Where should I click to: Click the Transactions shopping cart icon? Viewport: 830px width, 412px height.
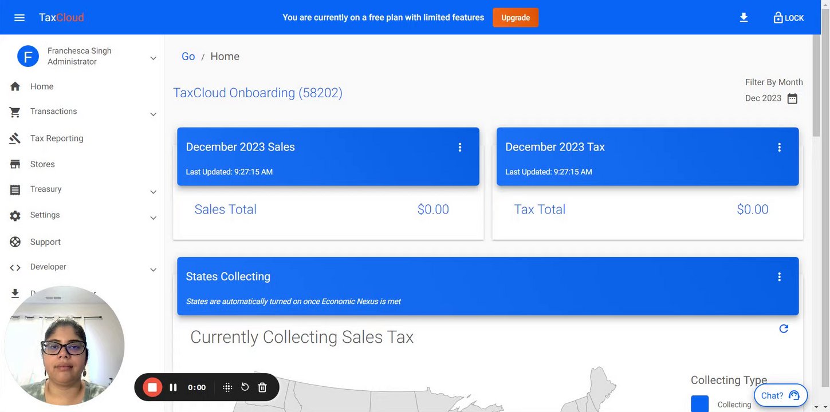point(15,112)
